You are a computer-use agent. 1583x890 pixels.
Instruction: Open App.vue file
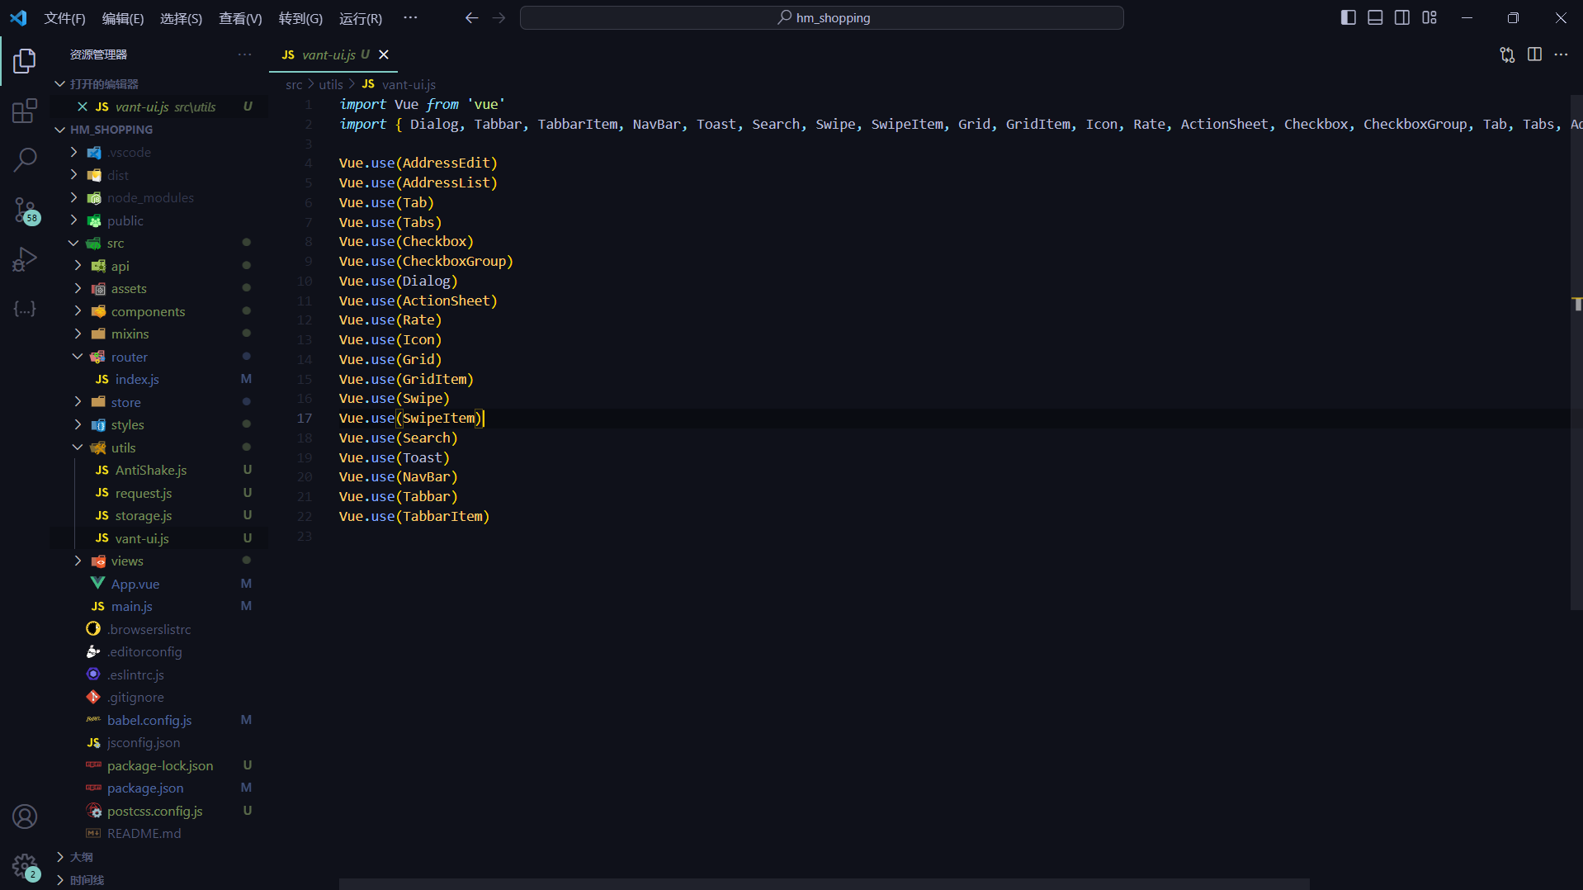[x=158, y=584]
